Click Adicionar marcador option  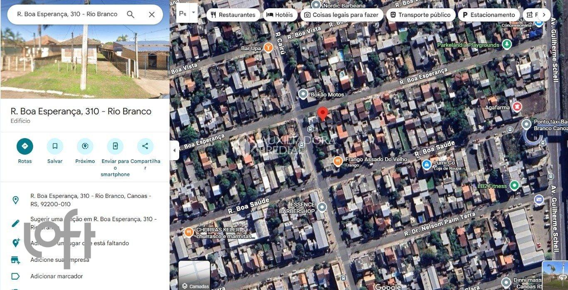57,276
